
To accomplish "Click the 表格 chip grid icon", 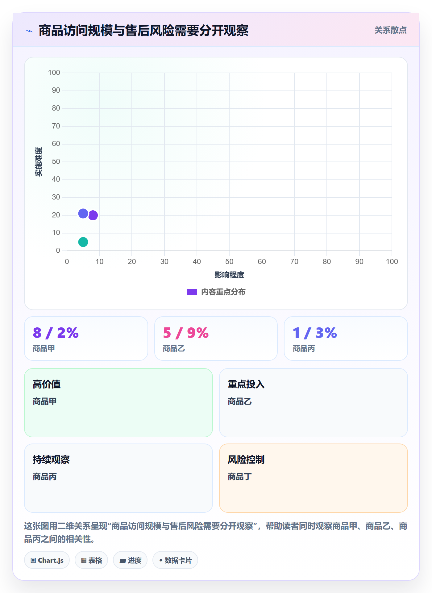I will (84, 561).
